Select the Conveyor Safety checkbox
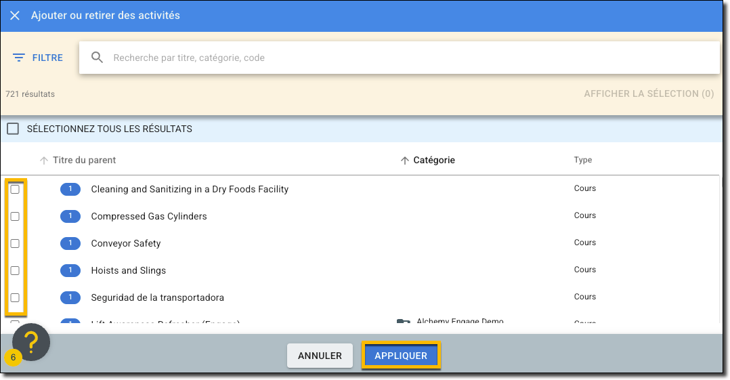 [15, 243]
